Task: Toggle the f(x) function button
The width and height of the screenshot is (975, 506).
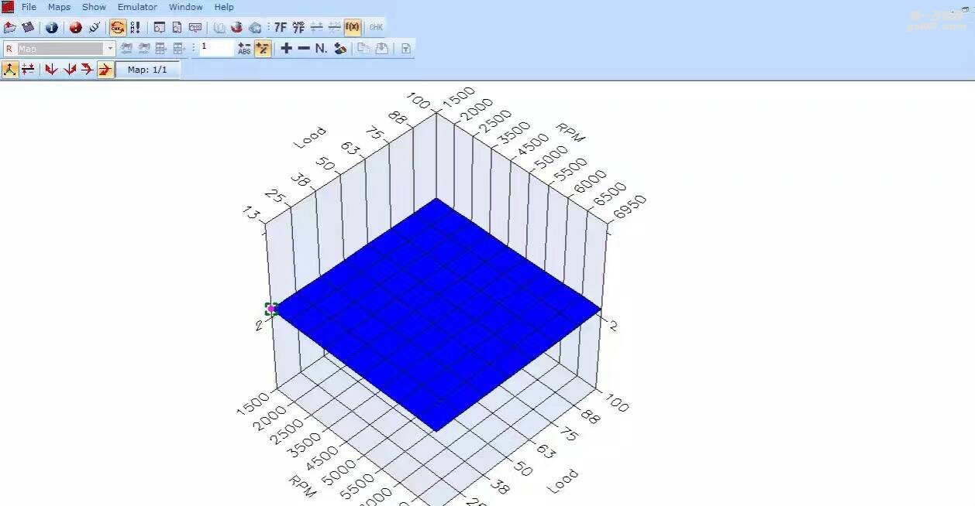Action: tap(352, 28)
